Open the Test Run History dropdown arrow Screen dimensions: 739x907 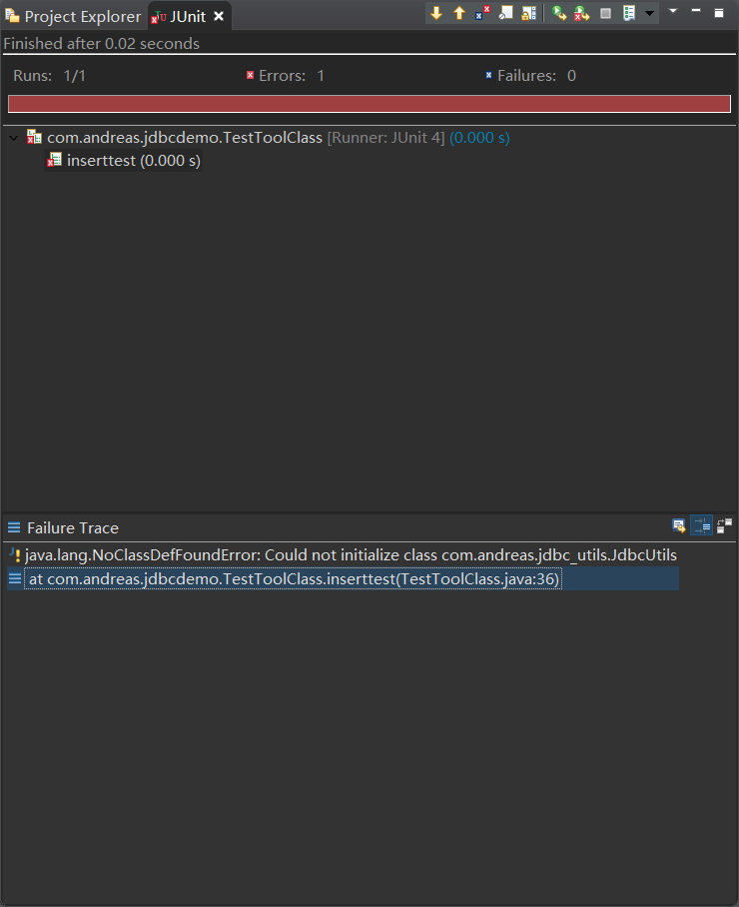click(x=650, y=13)
